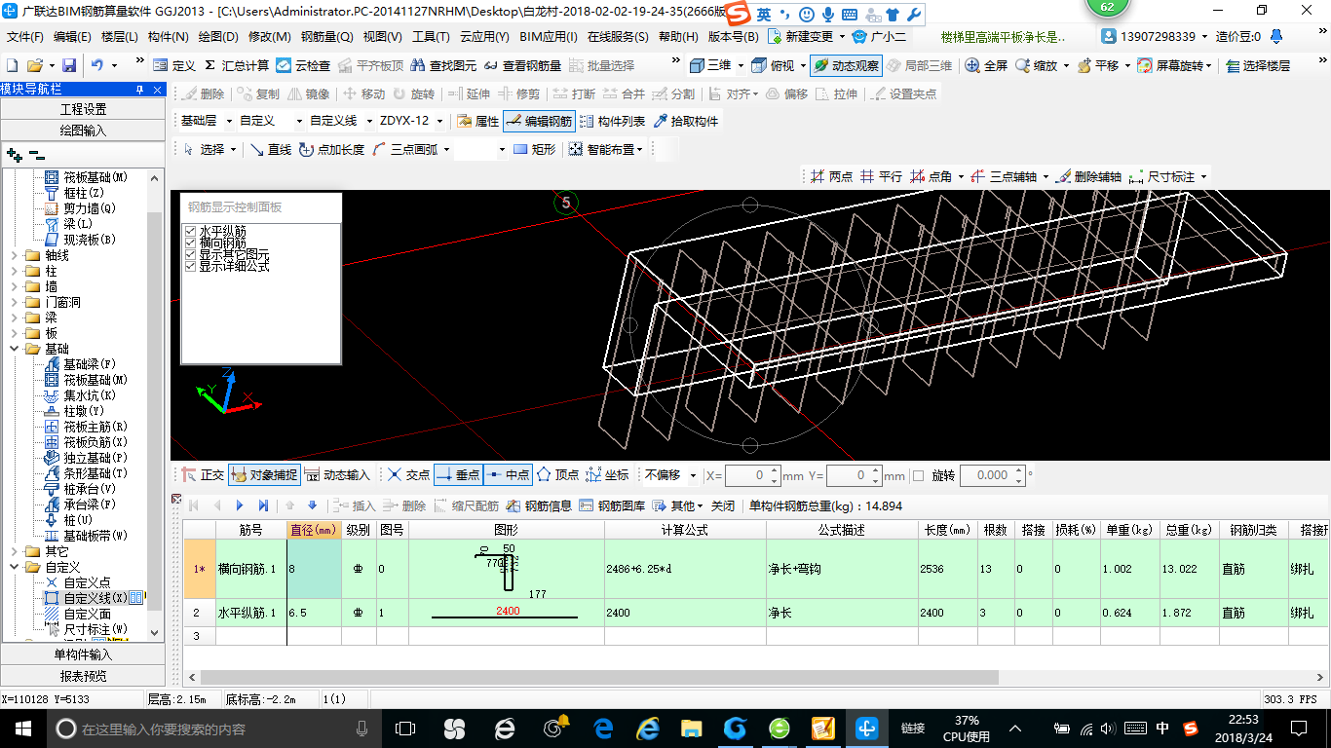Viewport: 1331px width, 748px height.
Task: Open the 帮助(H) menu
Action: click(678, 37)
